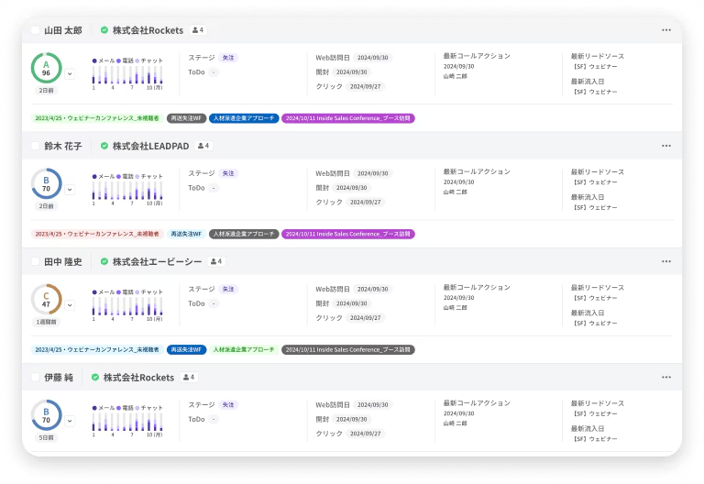Click the activity bar chart in 伊藤 純's card
The image size is (704, 484).
(x=127, y=421)
